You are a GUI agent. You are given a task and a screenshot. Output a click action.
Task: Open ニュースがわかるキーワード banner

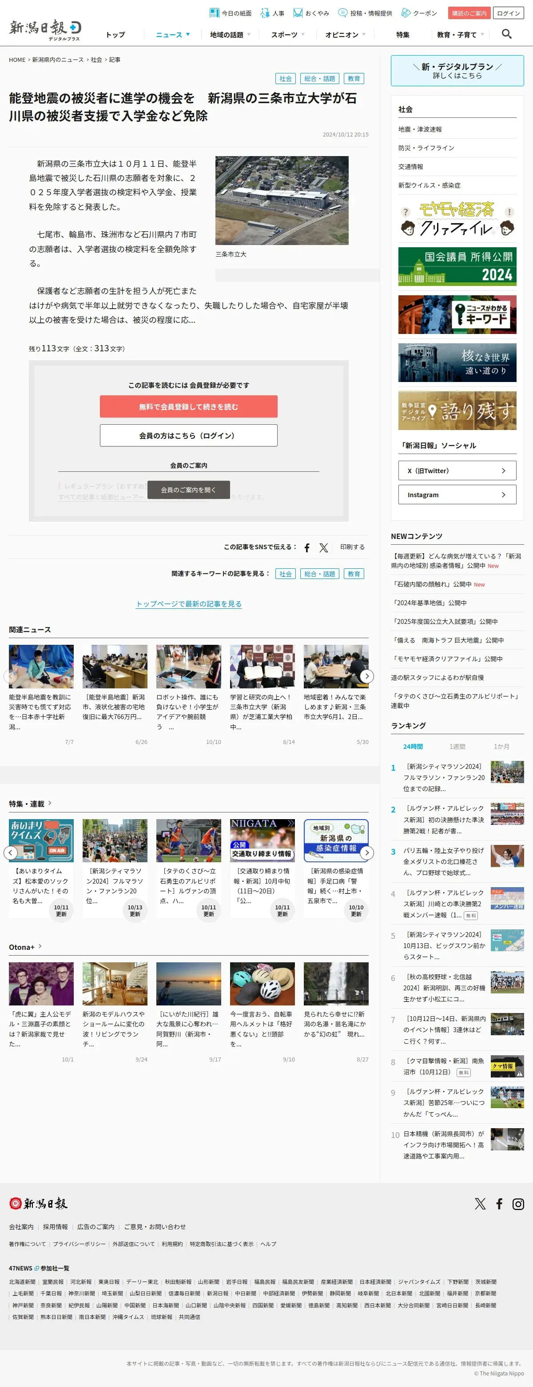point(457,314)
